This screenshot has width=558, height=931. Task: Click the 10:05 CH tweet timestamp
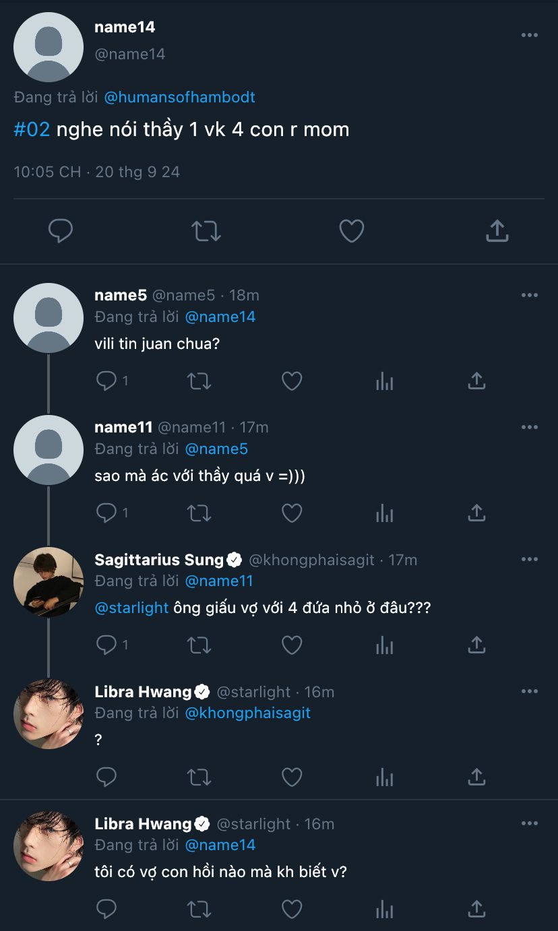47,172
